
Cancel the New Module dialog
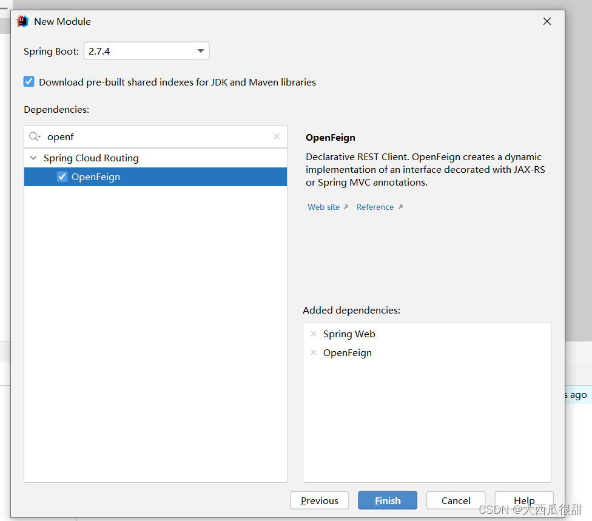[456, 500]
